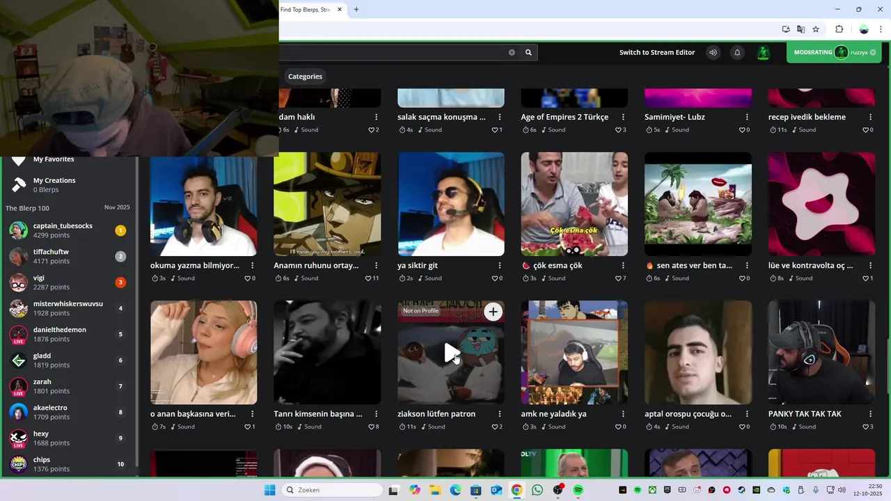Clear the Blerp search field
This screenshot has height=501, width=891.
[512, 52]
